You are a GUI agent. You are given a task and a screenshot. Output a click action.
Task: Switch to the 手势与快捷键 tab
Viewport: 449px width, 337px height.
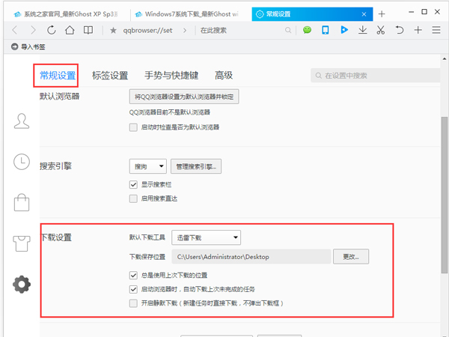pyautogui.click(x=171, y=76)
